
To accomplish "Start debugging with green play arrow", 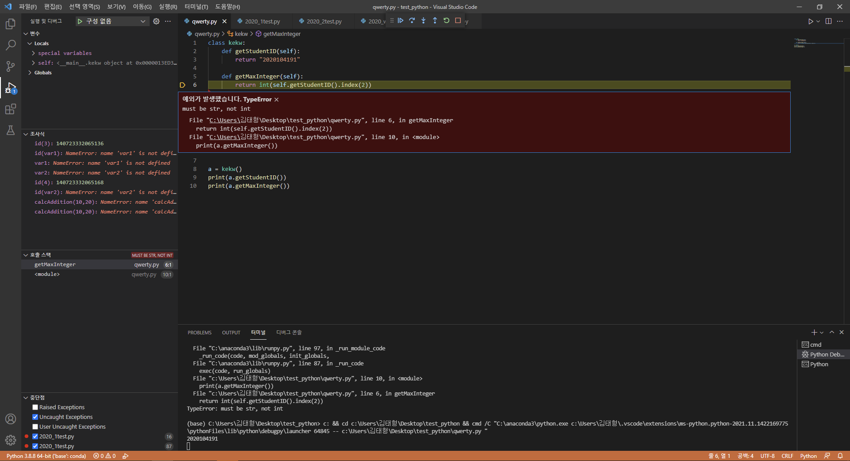I will 80,21.
